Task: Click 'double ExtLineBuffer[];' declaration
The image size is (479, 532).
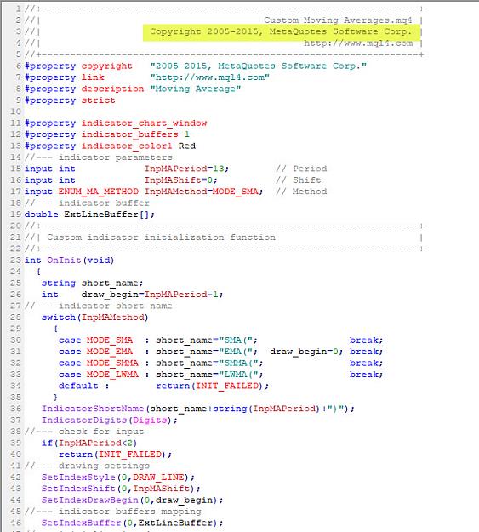Action: pos(89,215)
